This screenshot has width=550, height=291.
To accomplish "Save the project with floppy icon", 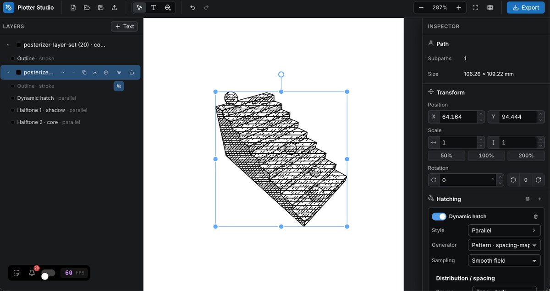I will pyautogui.click(x=101, y=7).
